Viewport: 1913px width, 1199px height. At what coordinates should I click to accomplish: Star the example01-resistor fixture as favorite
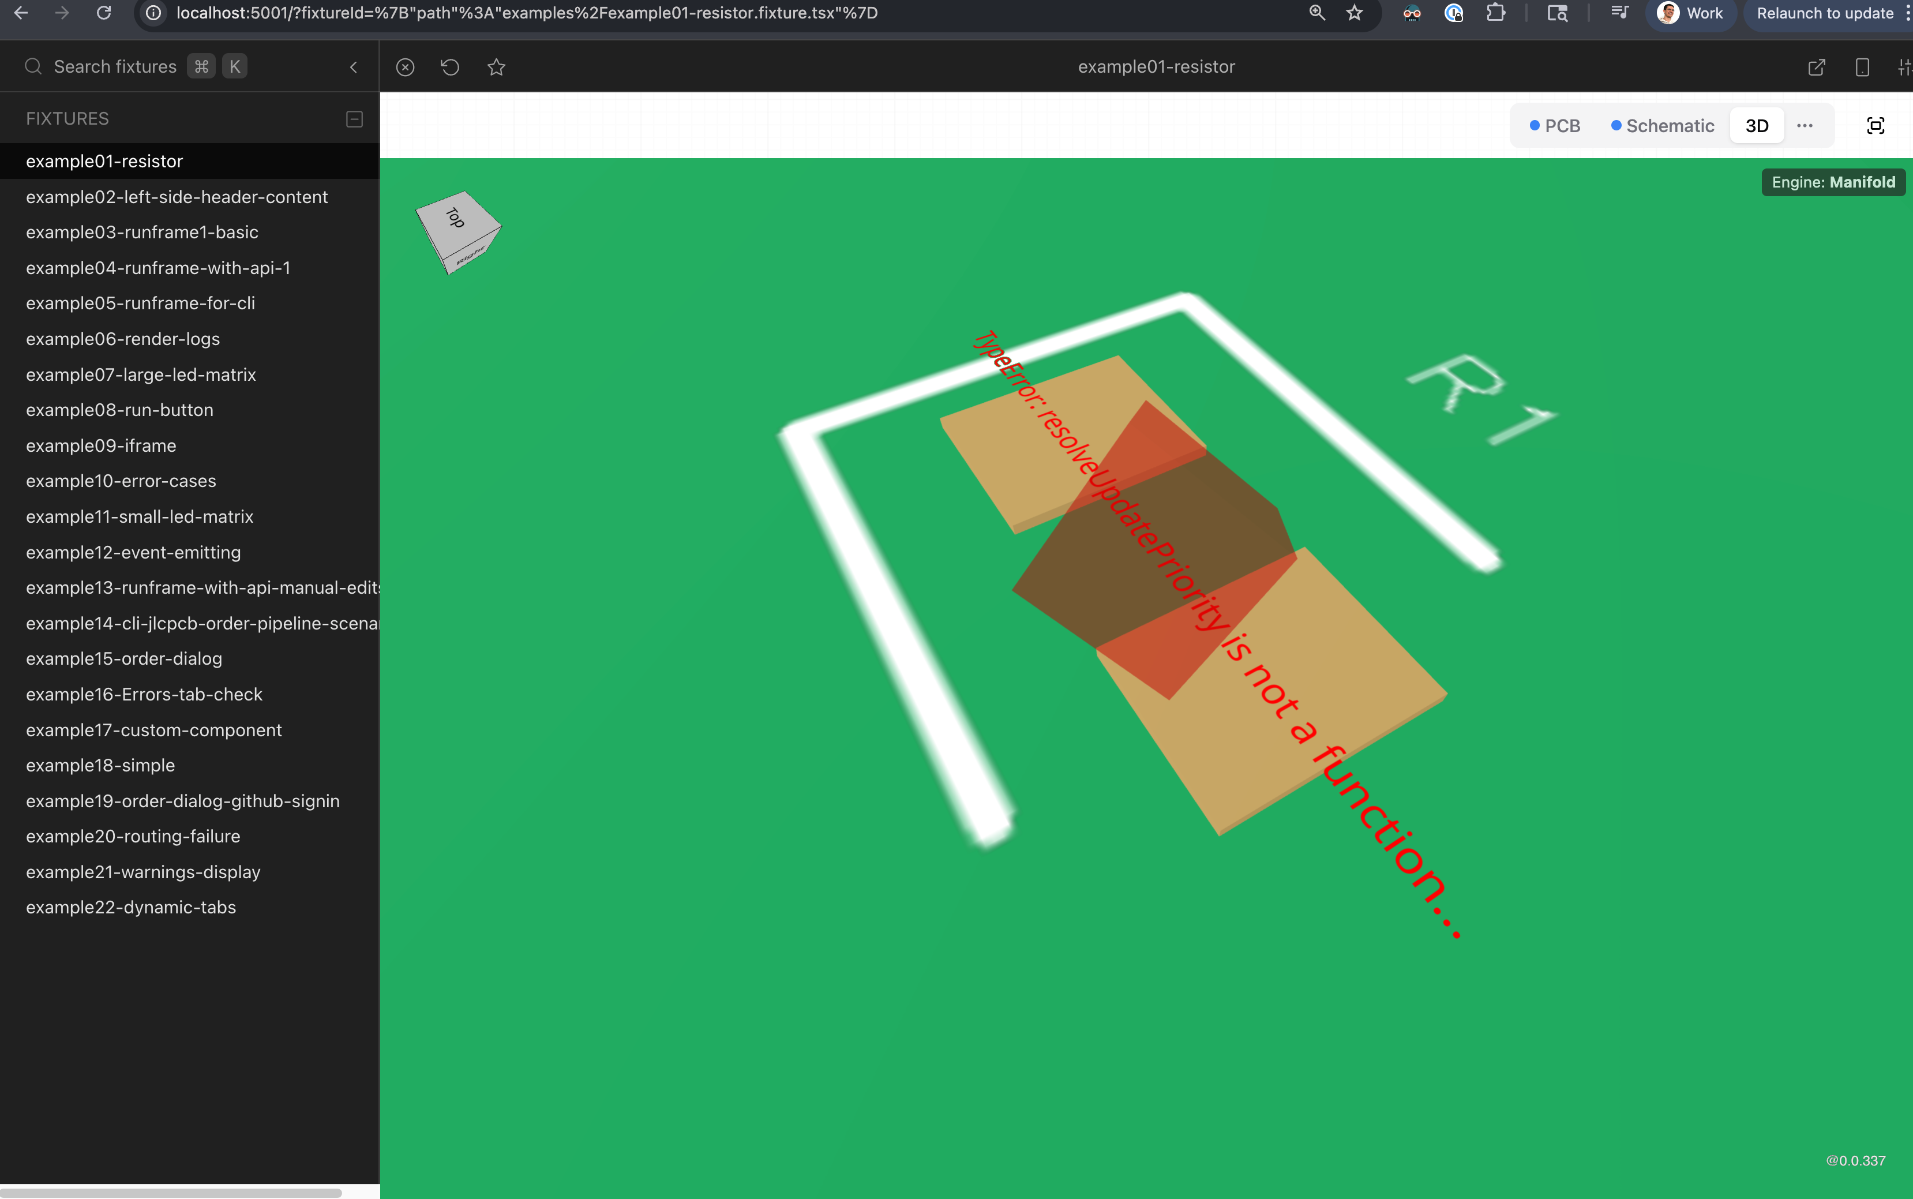pos(496,68)
